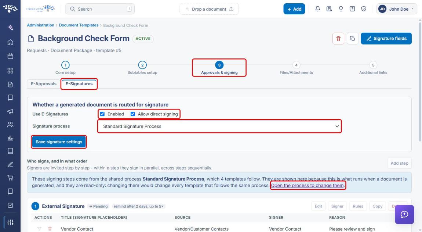Click the blue Add button in header
Image resolution: width=422 pixels, height=232 pixels.
click(x=294, y=9)
